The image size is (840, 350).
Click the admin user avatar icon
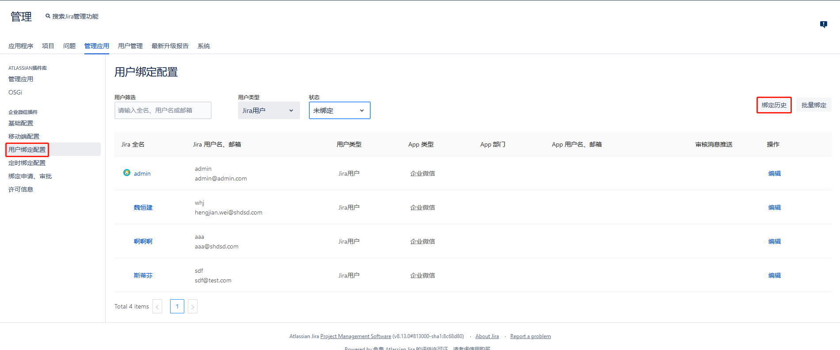(x=127, y=173)
